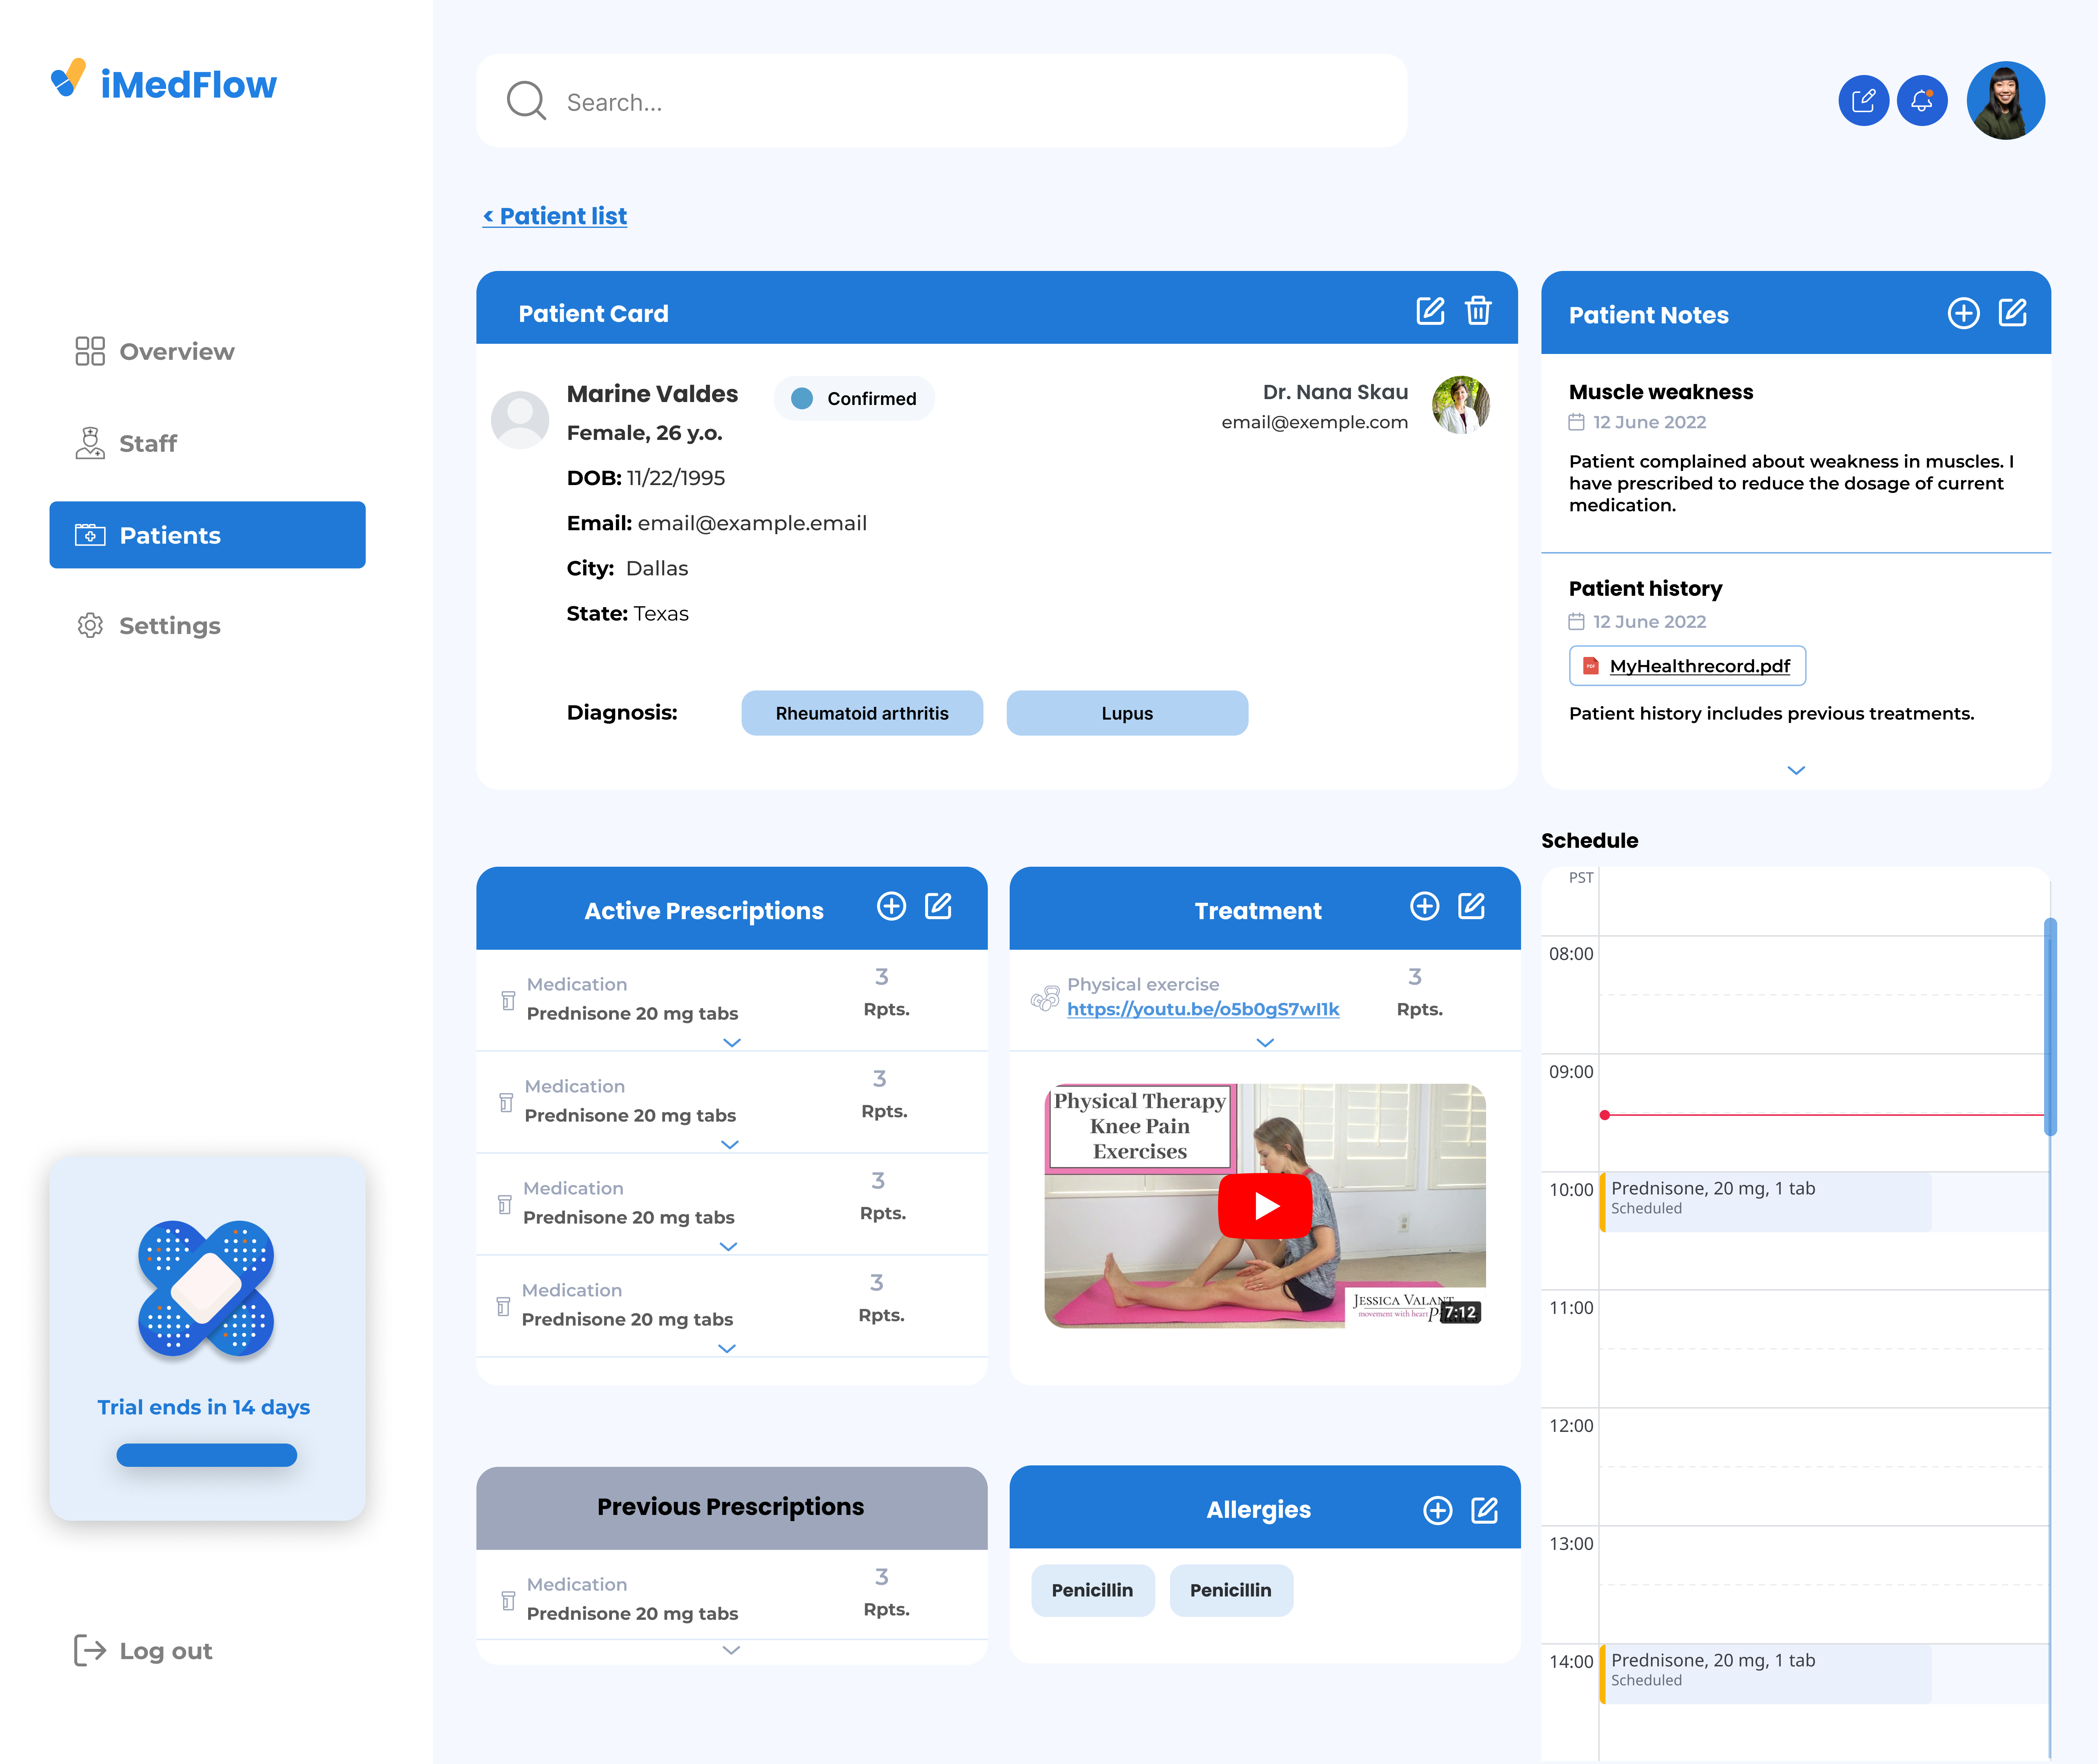
Task: Edit Active Prescriptions
Action: point(938,906)
